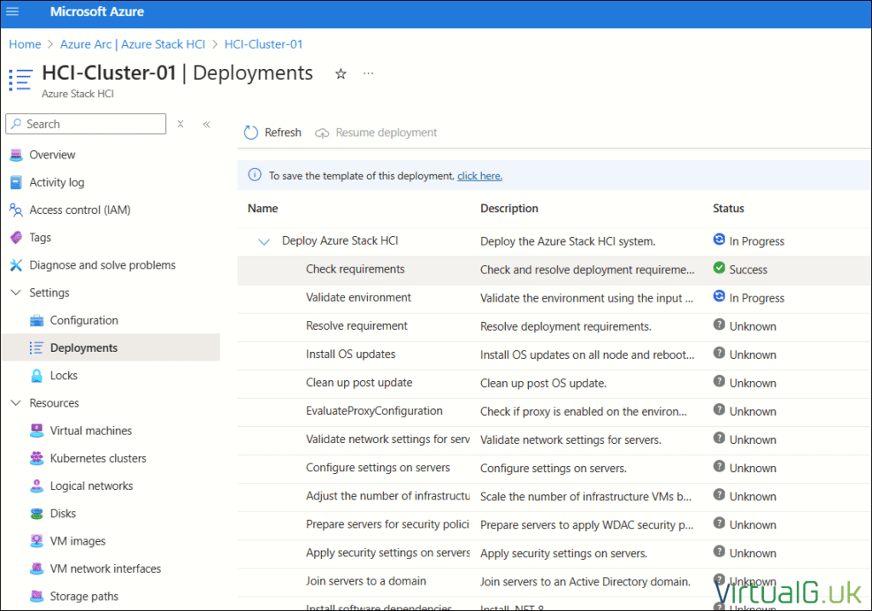Image resolution: width=872 pixels, height=611 pixels.
Task: Open Azure Arc | Azure Stack HCI breadcrumb
Action: (x=132, y=44)
